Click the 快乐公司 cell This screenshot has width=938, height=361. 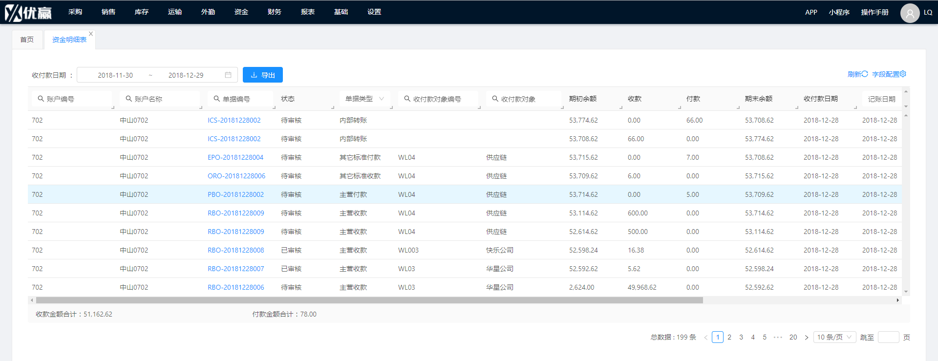500,250
